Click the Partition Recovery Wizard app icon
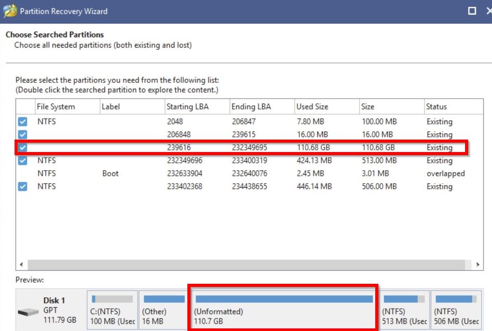Image resolution: width=492 pixels, height=331 pixels. click(x=10, y=11)
